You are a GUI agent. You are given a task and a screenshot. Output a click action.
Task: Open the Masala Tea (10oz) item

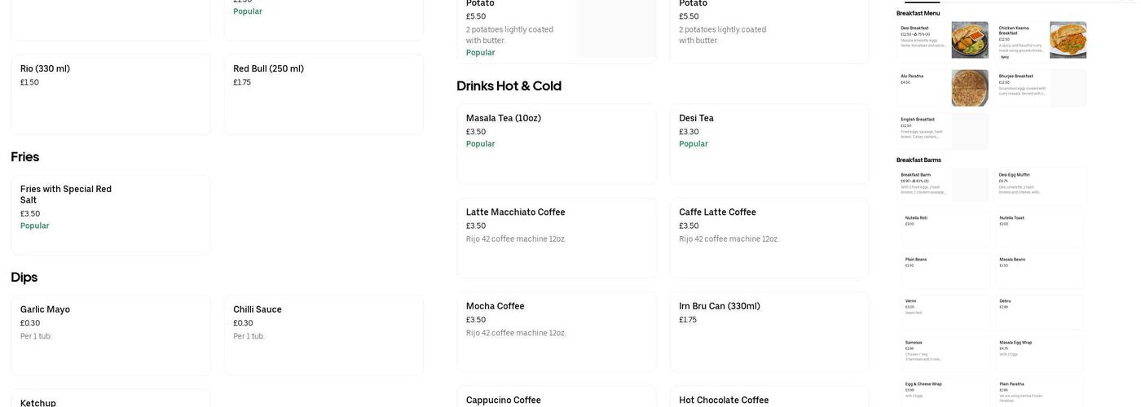[x=557, y=143]
